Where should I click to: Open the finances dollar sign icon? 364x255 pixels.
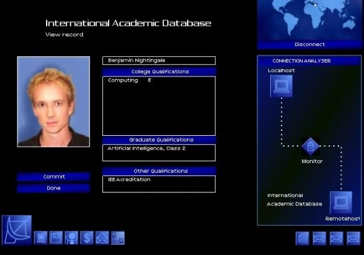coord(87,238)
